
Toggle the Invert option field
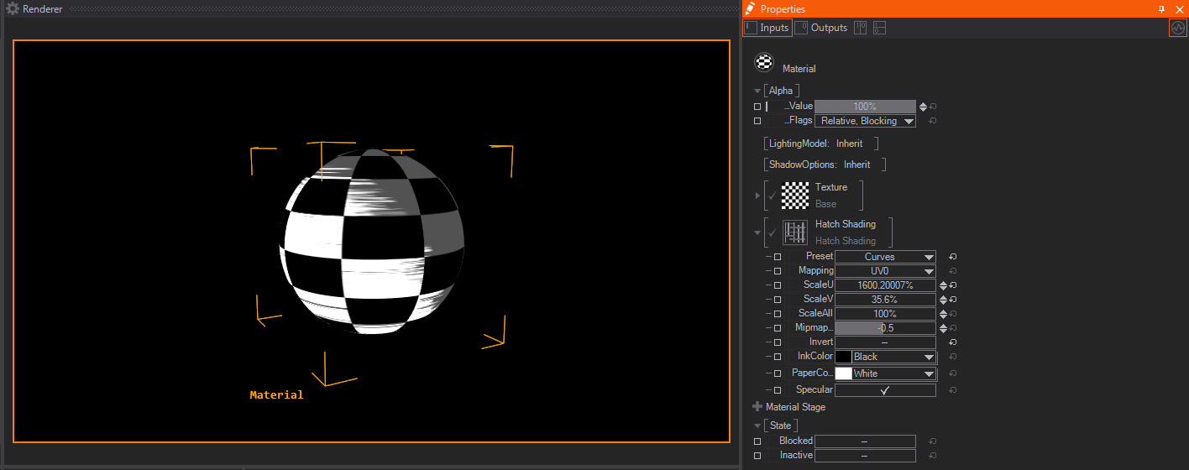884,342
